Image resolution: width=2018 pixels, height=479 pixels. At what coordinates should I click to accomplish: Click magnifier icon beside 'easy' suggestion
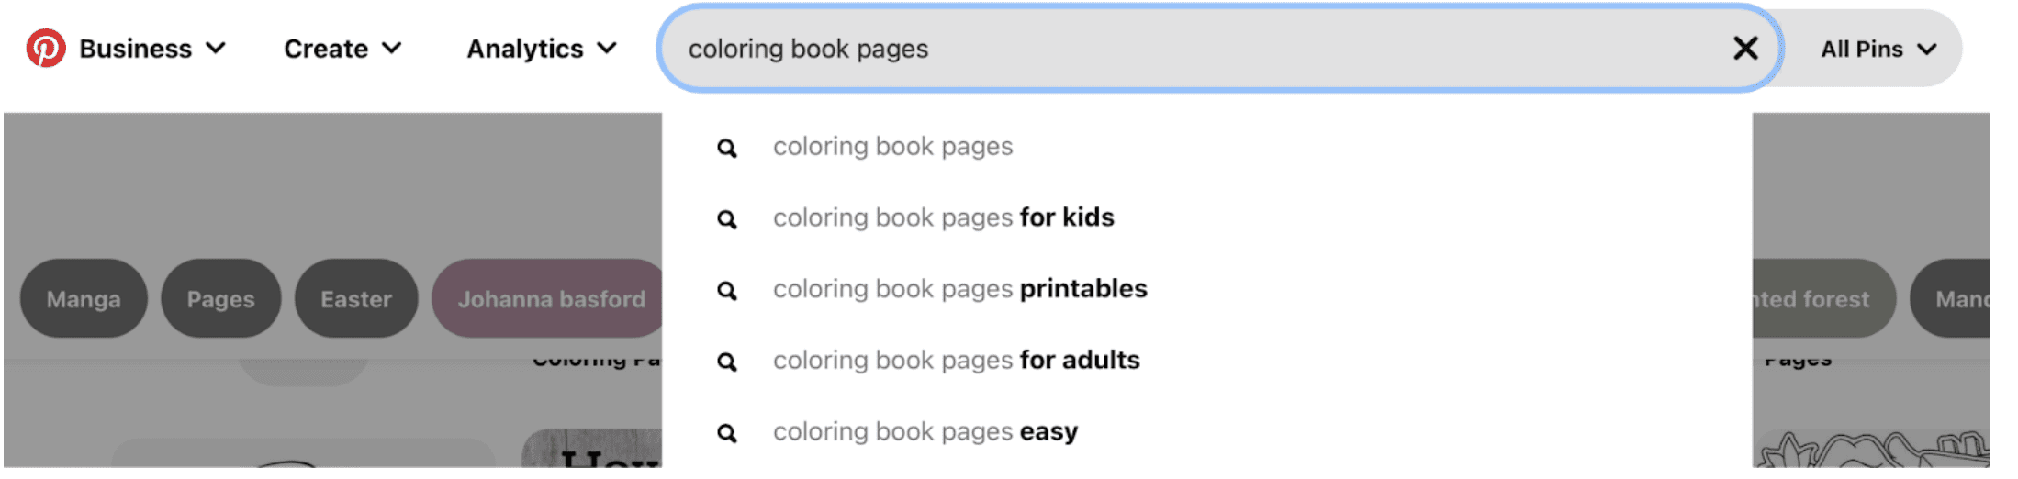tap(727, 433)
